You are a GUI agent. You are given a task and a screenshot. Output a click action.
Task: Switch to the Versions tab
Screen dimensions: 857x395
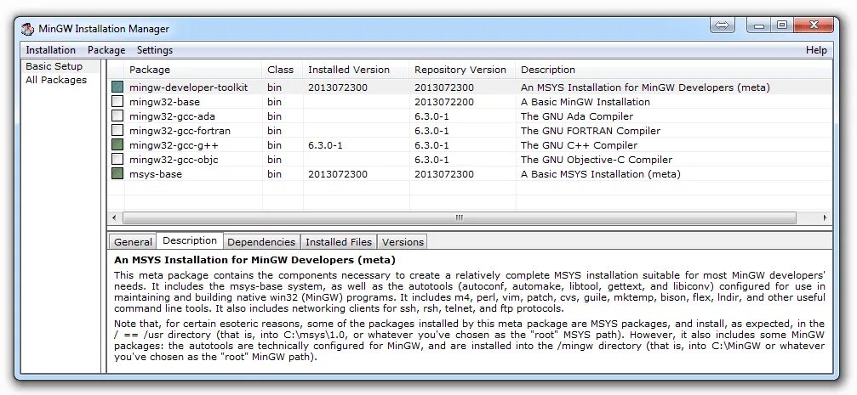pos(403,242)
